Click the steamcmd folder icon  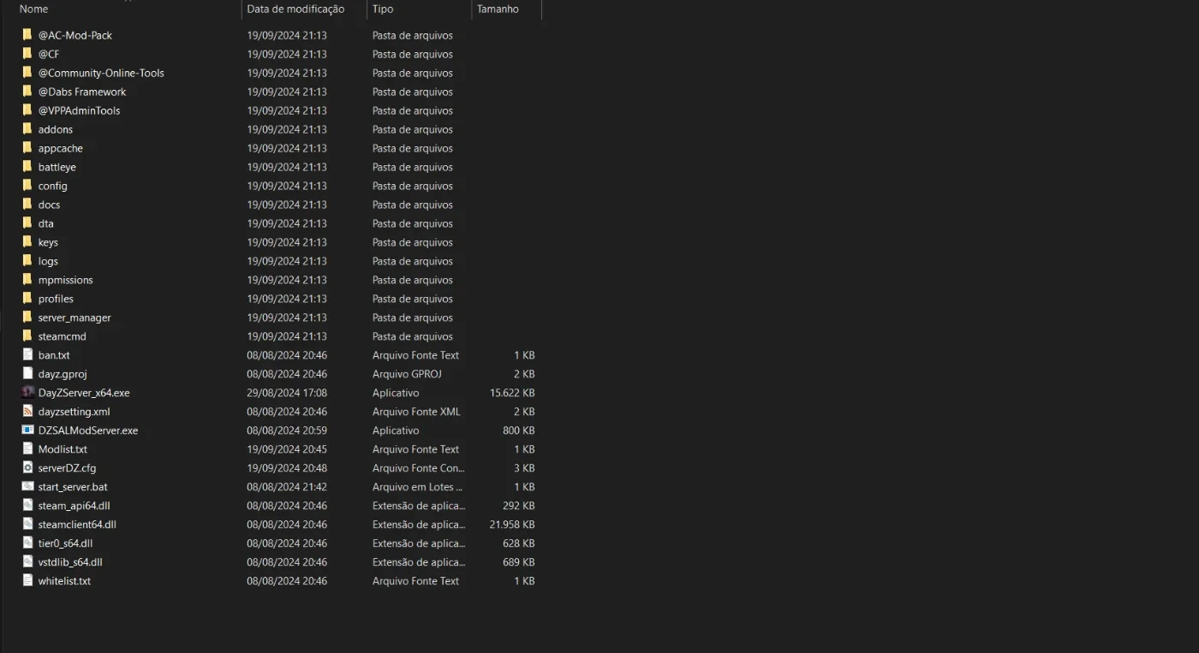point(27,336)
